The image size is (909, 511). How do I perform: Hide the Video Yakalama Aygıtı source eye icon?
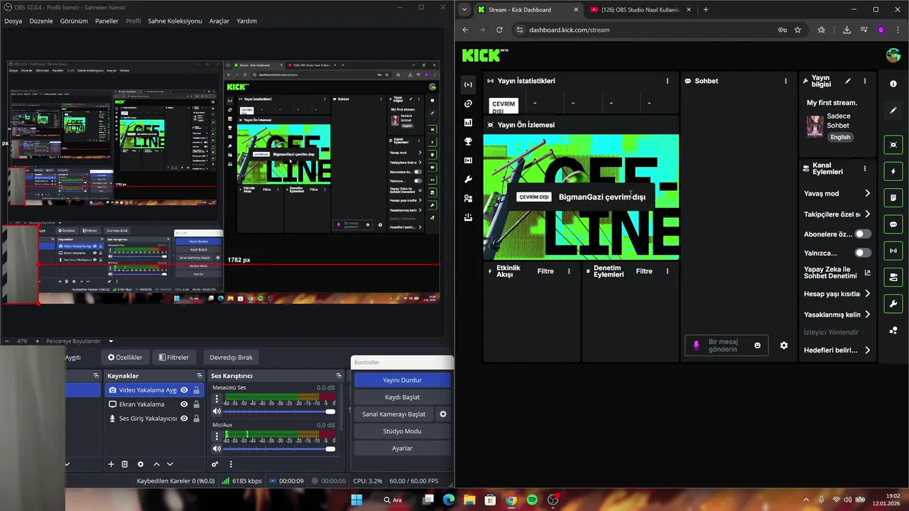[x=184, y=390]
